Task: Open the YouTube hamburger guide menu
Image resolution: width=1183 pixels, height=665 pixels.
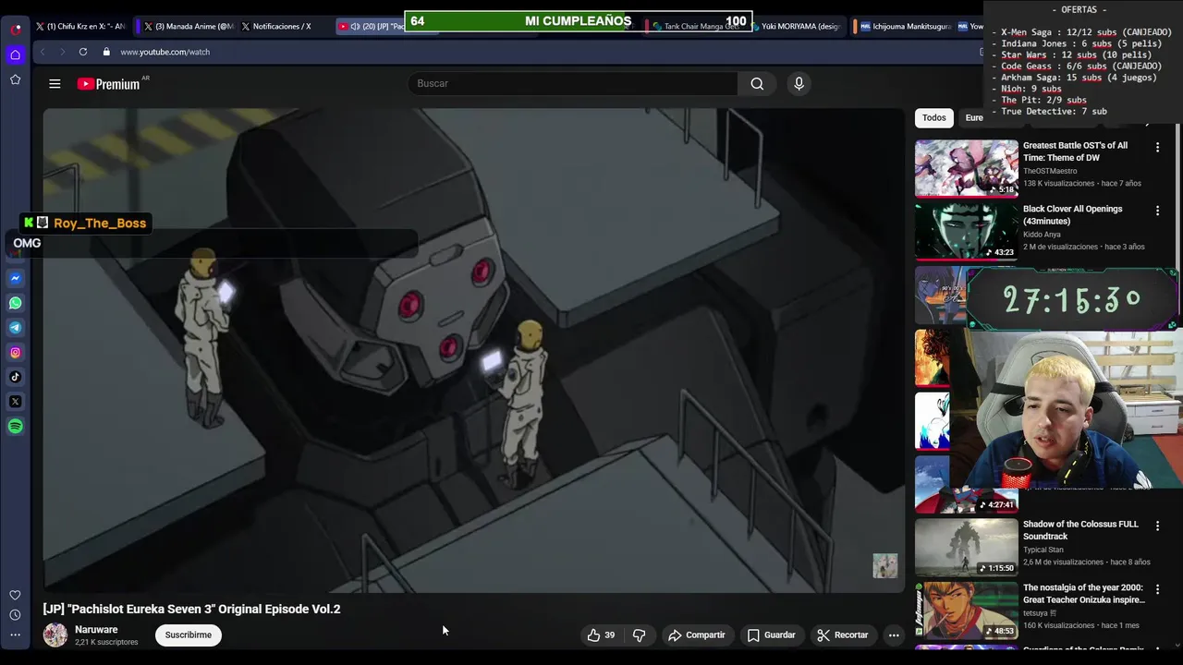Action: 55,83
